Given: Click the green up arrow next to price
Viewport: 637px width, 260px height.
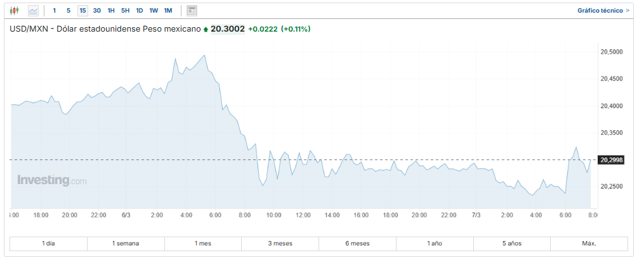Looking at the screenshot, I should (x=206, y=30).
